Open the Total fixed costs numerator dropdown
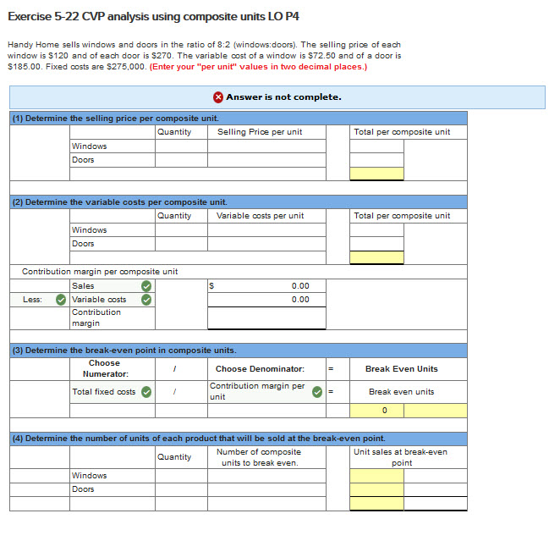 pyautogui.click(x=113, y=392)
